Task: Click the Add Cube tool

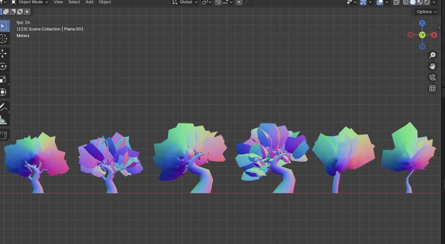Action: 4,134
